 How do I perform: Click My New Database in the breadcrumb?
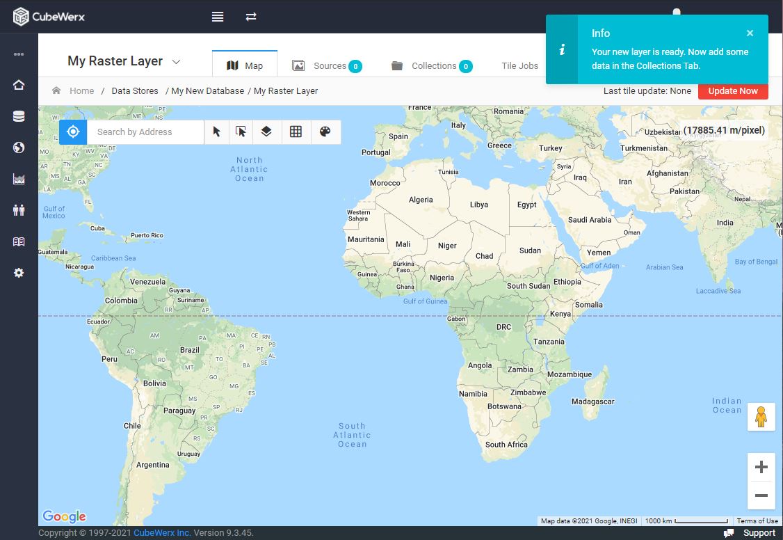[208, 91]
